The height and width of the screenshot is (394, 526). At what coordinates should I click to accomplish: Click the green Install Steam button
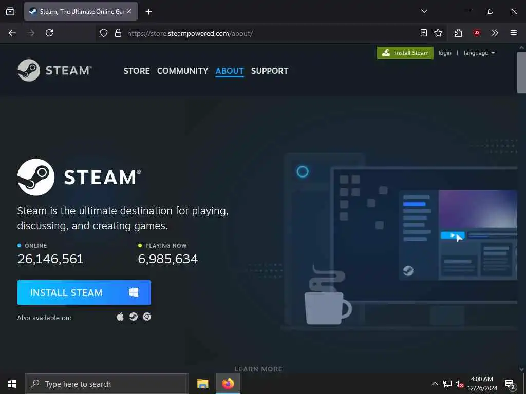coord(405,53)
